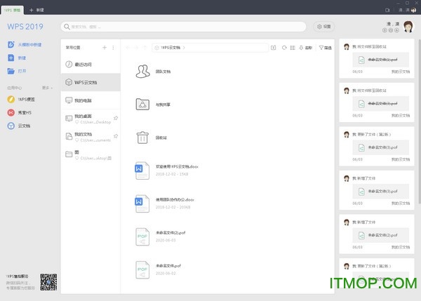Click WPS云文档 in the path bar
Viewport: 421px width, 301px height.
coord(171,48)
